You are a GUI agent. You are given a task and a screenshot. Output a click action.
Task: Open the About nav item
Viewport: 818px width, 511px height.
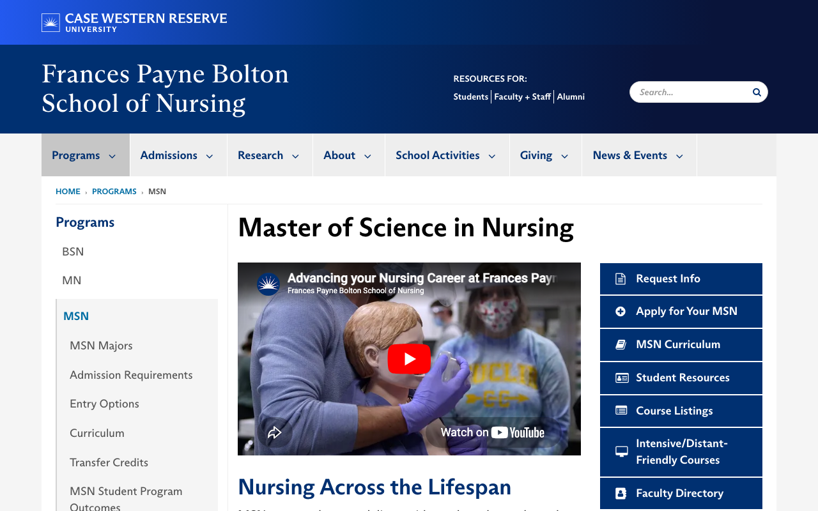(349, 155)
